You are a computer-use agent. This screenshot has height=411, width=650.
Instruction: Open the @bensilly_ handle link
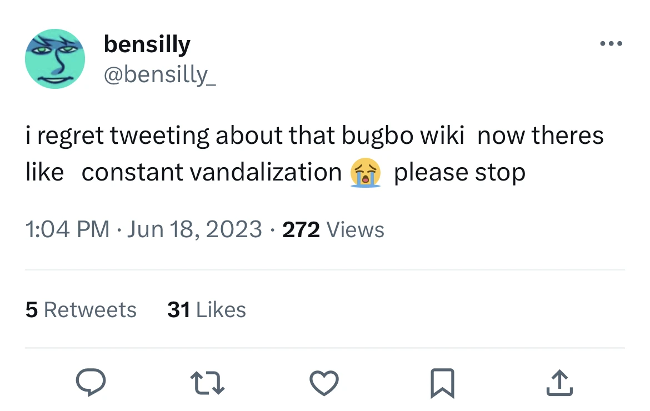coord(159,74)
